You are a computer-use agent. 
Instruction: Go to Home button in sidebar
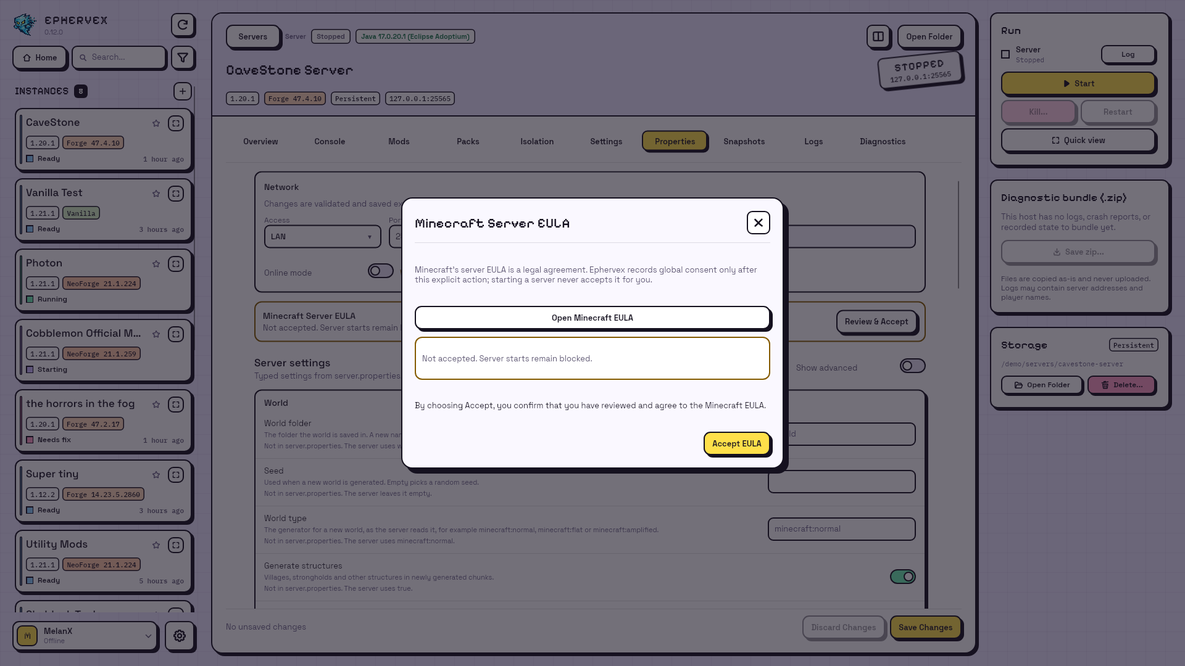click(39, 57)
